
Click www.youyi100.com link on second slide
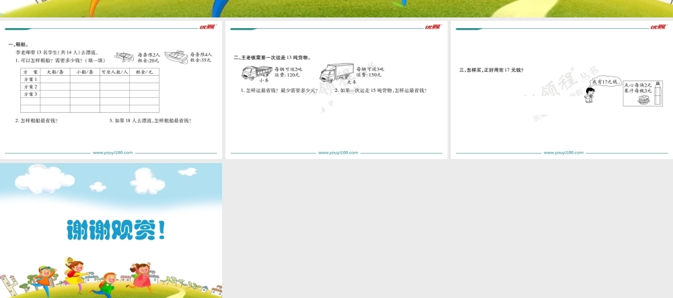(338, 152)
